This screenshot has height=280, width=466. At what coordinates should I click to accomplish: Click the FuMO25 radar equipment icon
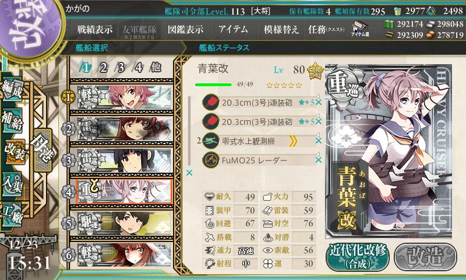pyautogui.click(x=211, y=160)
